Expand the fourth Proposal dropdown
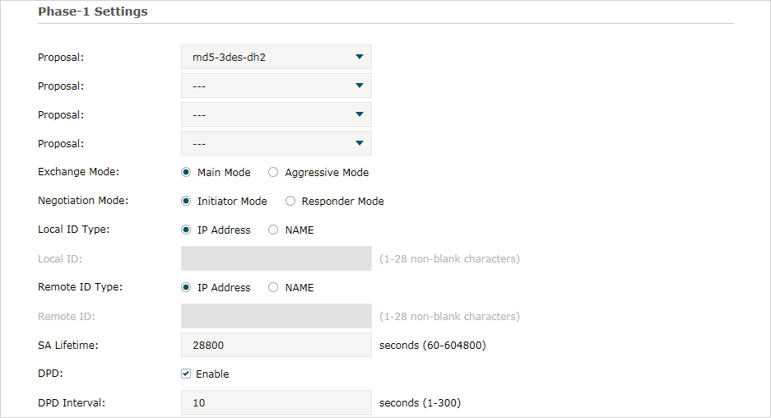 (276, 144)
